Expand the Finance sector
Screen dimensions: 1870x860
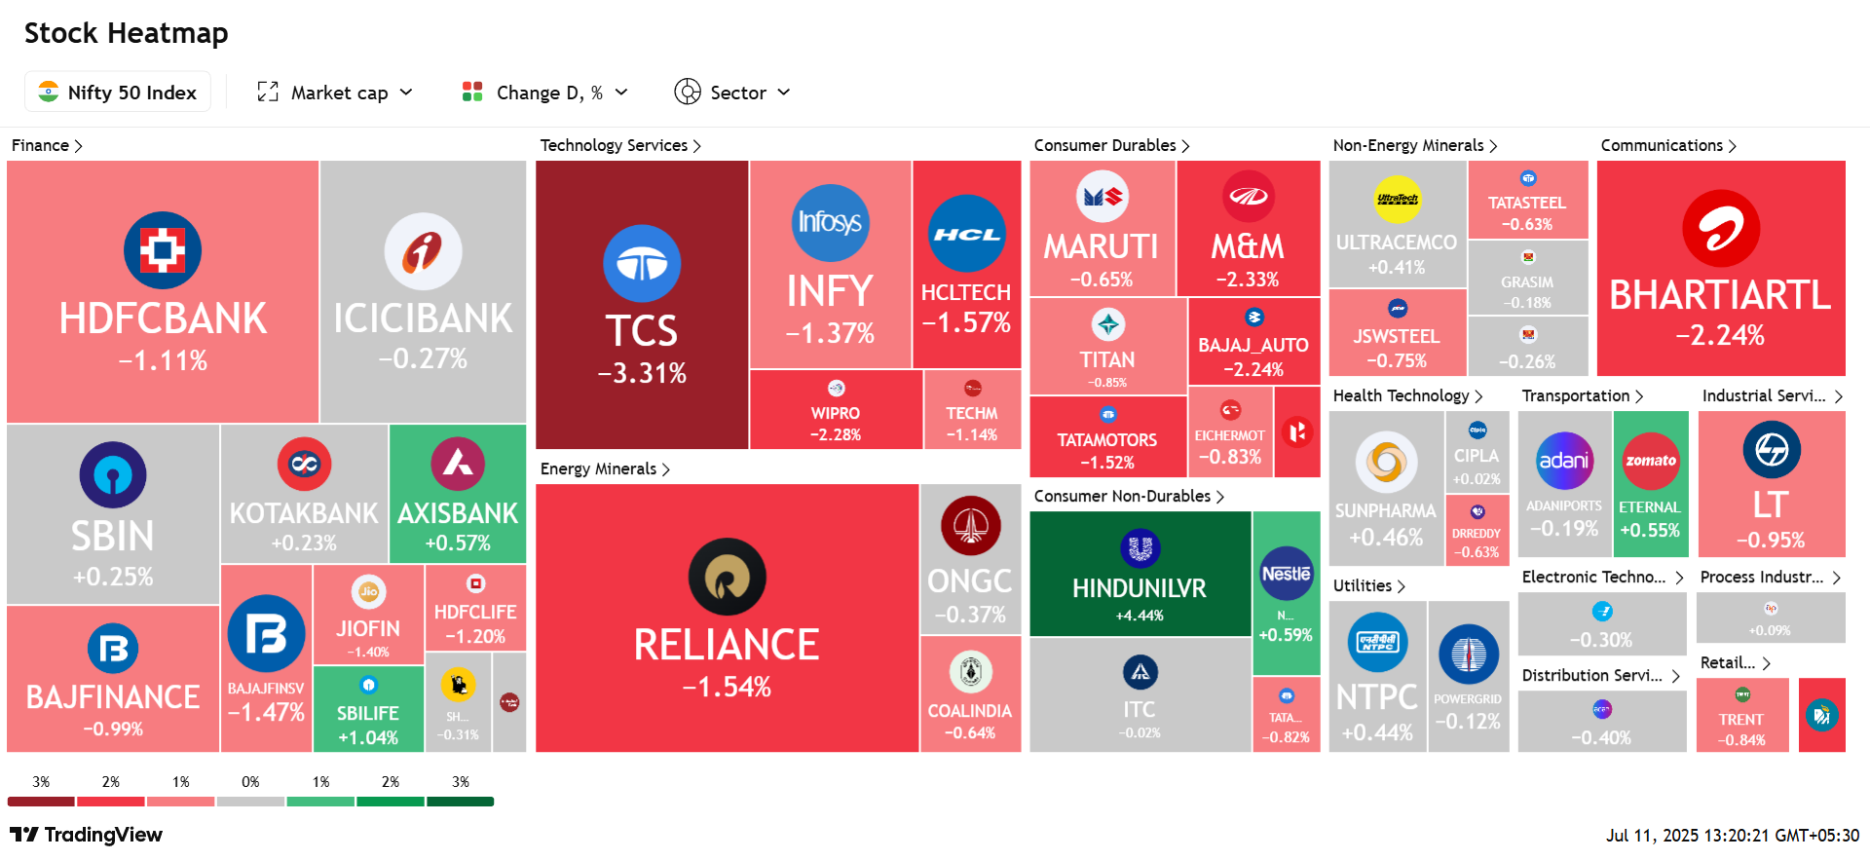click(x=47, y=145)
